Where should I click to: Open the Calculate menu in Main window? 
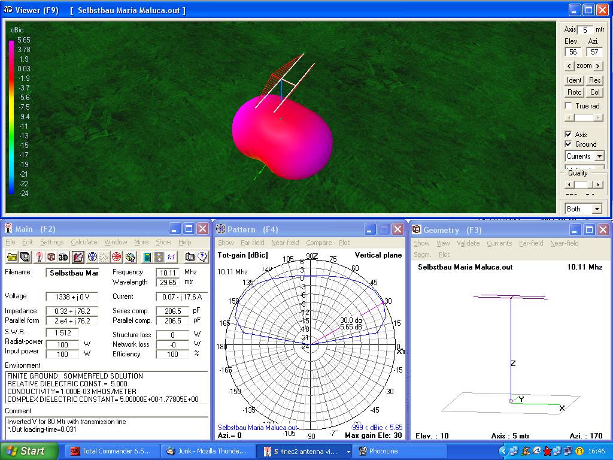84,242
